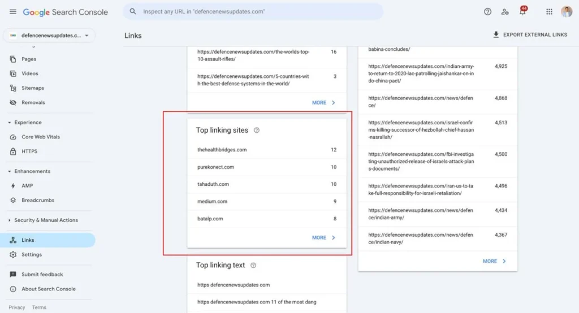This screenshot has height=313, width=579.
Task: Open Submit feedback
Action: tap(42, 275)
